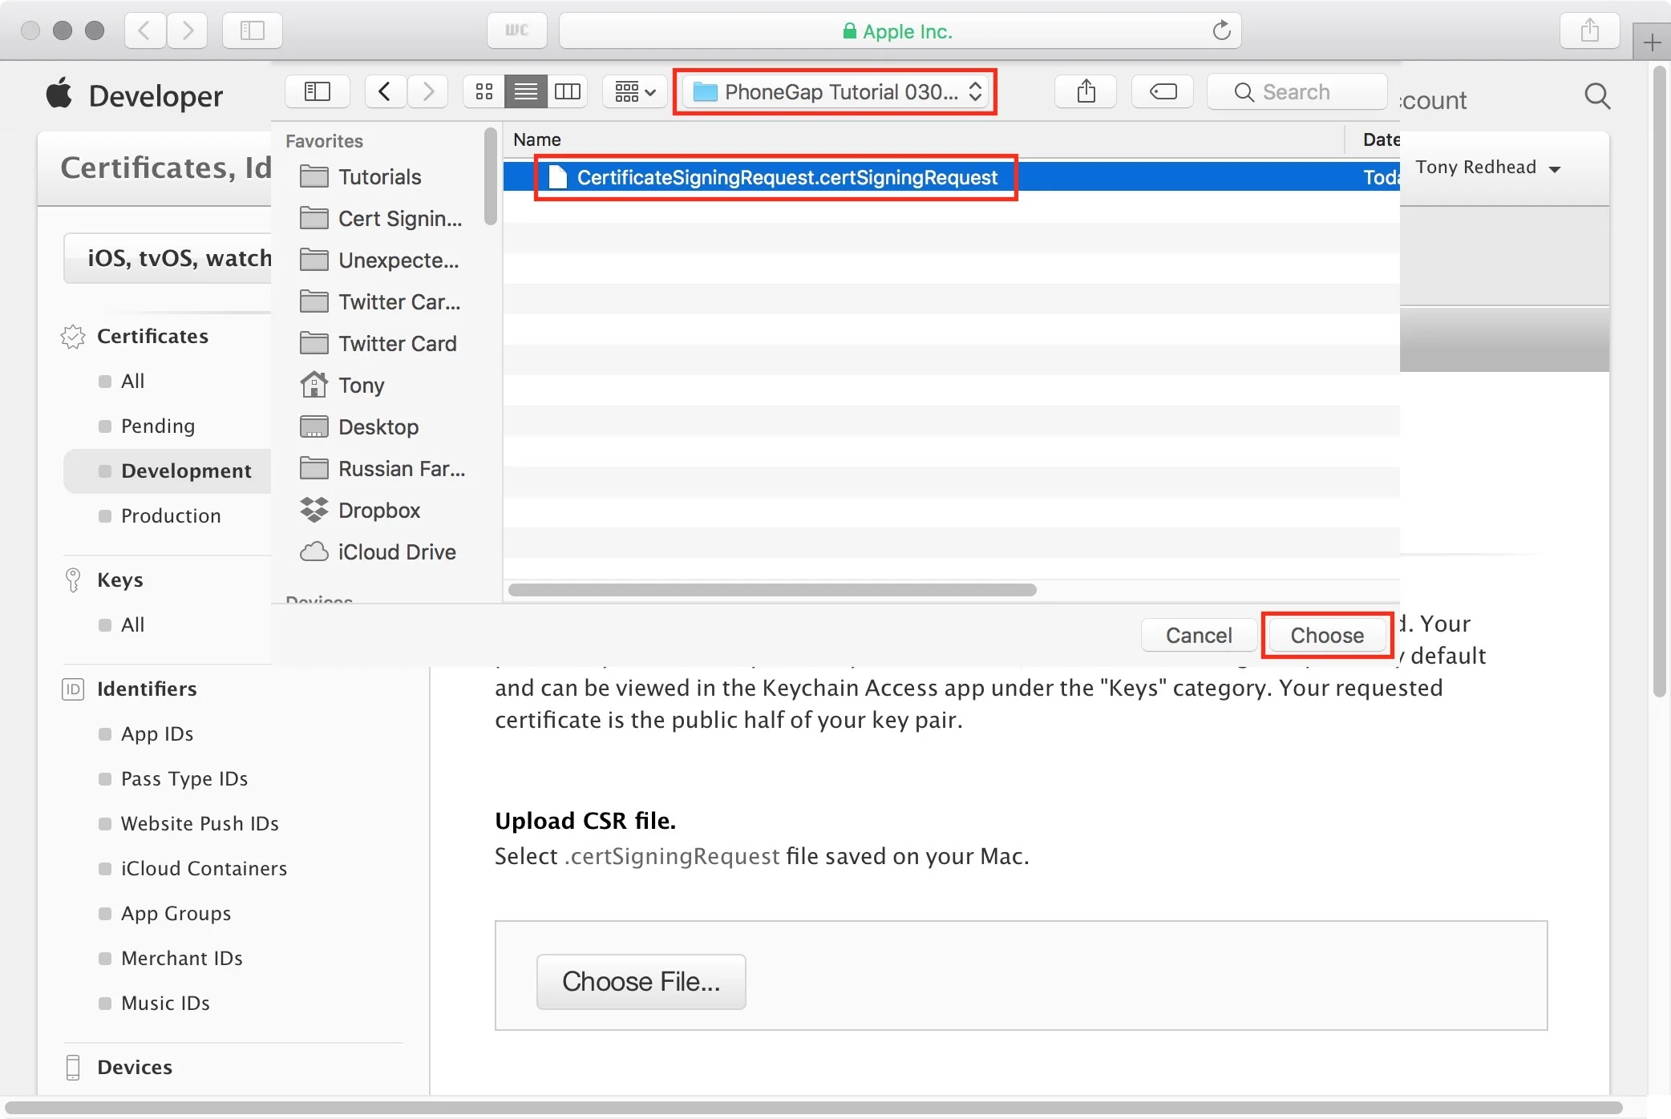Expand the Tony Redhead account dropdown

click(x=1487, y=168)
